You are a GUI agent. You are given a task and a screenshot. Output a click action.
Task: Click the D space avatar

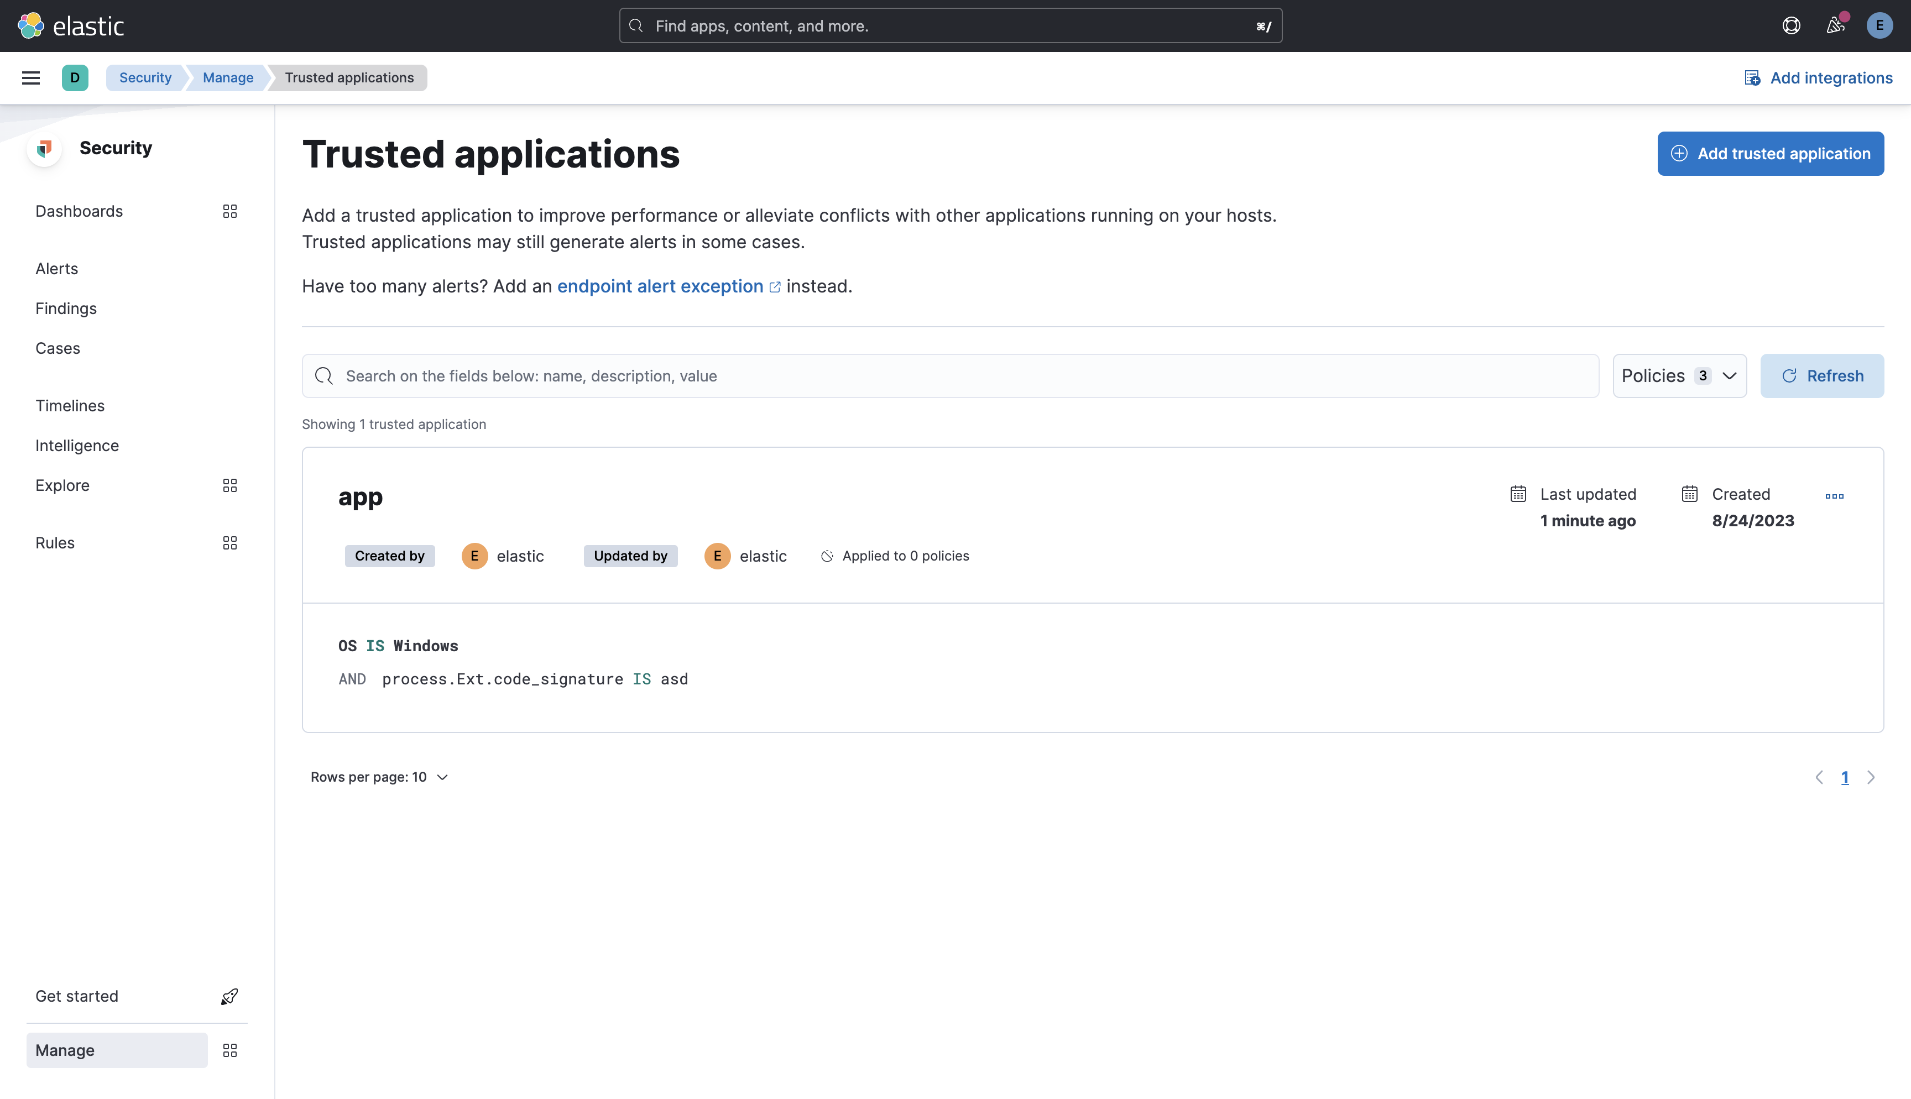click(75, 78)
